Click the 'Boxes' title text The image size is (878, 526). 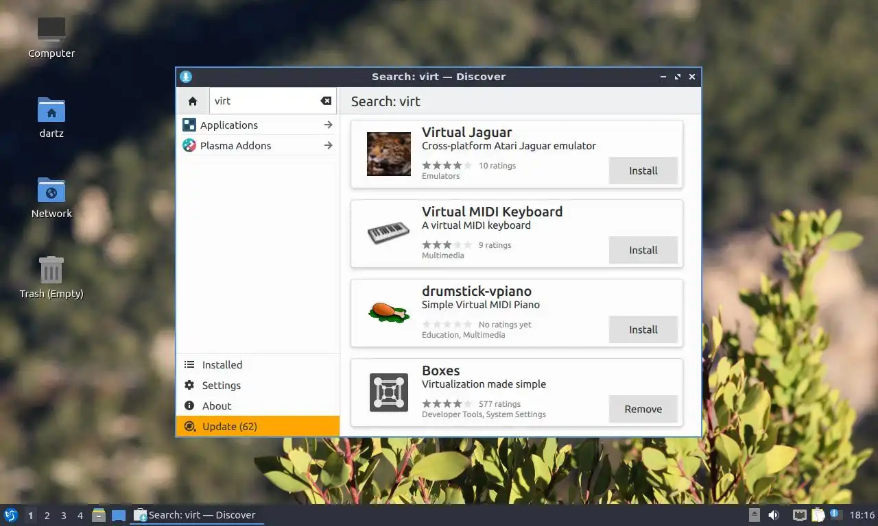[440, 371]
